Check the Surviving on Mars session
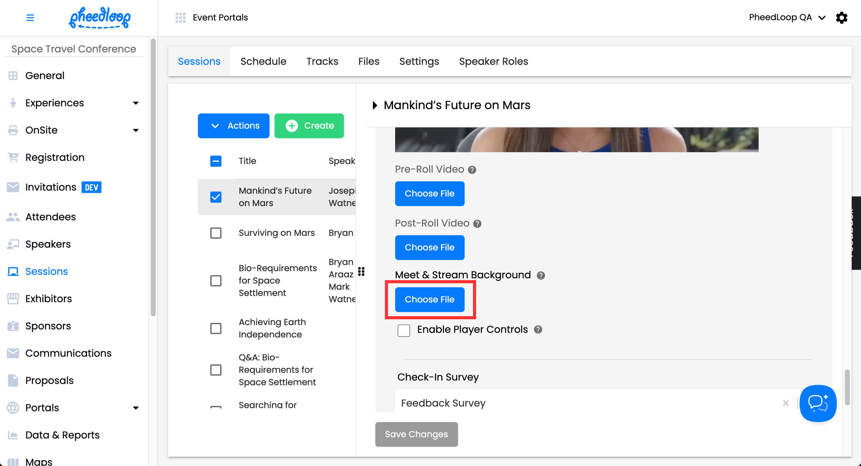 (216, 233)
